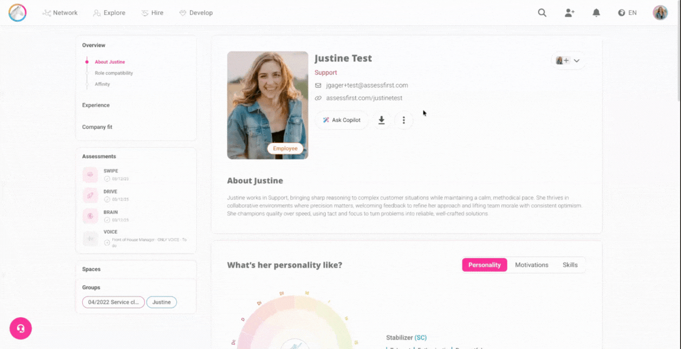This screenshot has width=681, height=349.
Task: Click the Ask Copilot button
Action: coord(342,120)
